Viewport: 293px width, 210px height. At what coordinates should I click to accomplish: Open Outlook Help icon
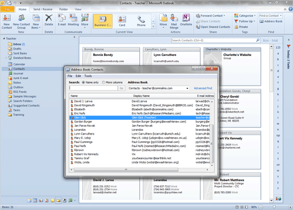[290, 9]
